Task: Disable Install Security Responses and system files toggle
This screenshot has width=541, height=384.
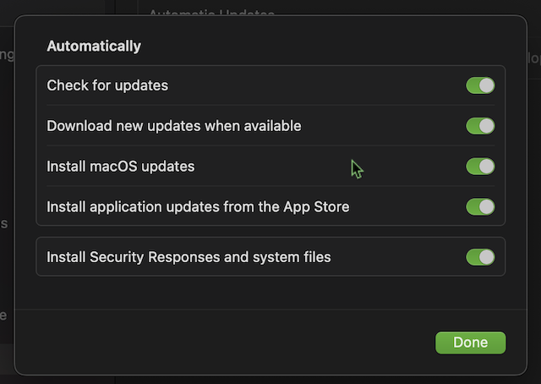Action: click(x=480, y=257)
